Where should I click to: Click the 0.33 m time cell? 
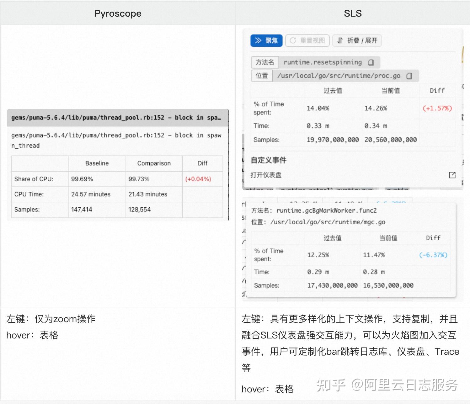[318, 126]
